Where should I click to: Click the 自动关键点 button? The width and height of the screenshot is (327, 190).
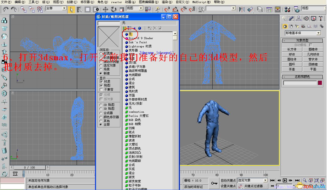click(x=228, y=180)
